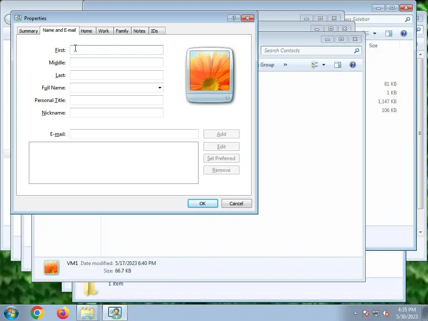Close the Properties dialog with the X
Image resolution: width=428 pixels, height=321 pixels.
(x=247, y=18)
